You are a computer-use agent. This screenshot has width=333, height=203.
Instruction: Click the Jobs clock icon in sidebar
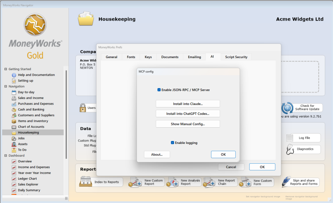(x=14, y=138)
